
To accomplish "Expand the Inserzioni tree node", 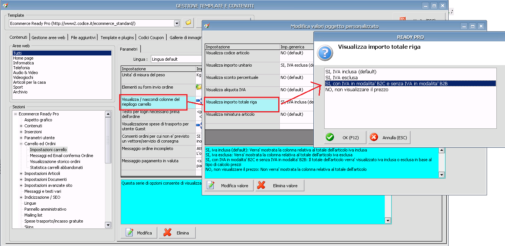I will pos(21,132).
